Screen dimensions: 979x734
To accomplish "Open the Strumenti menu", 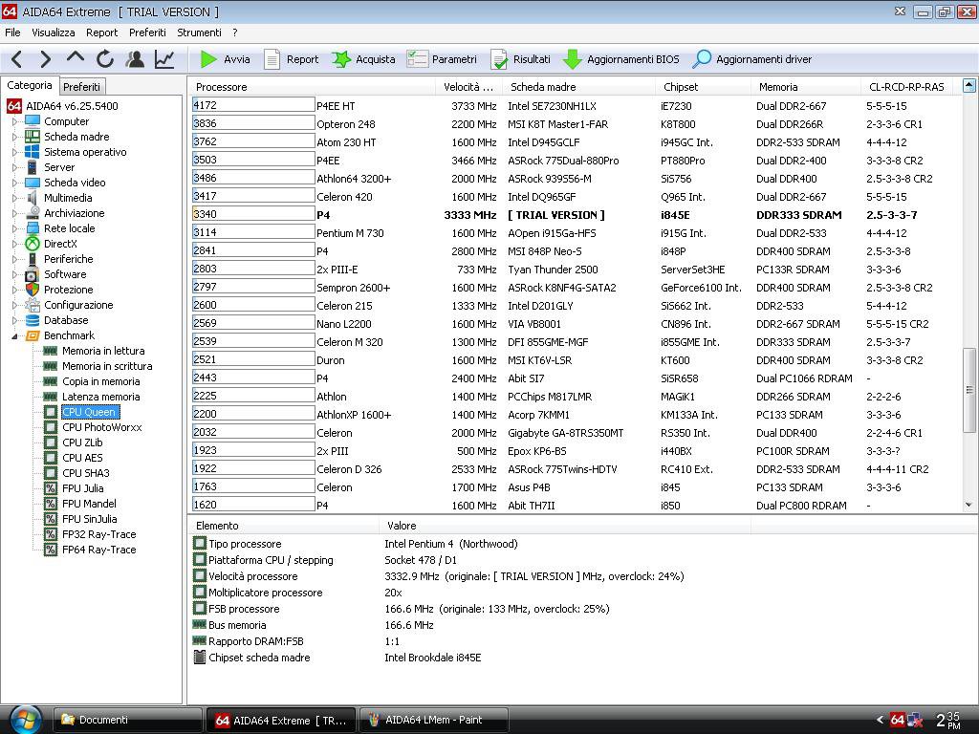I will [x=199, y=32].
